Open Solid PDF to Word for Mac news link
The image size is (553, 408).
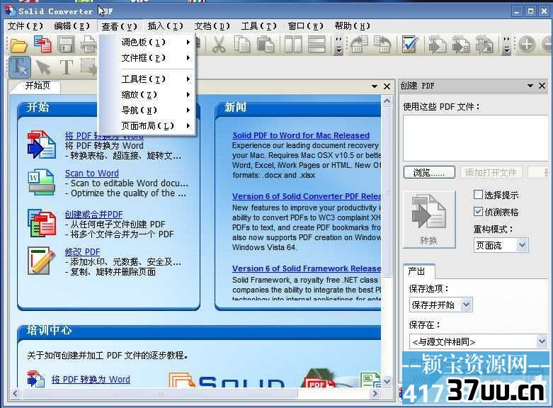[x=301, y=135]
